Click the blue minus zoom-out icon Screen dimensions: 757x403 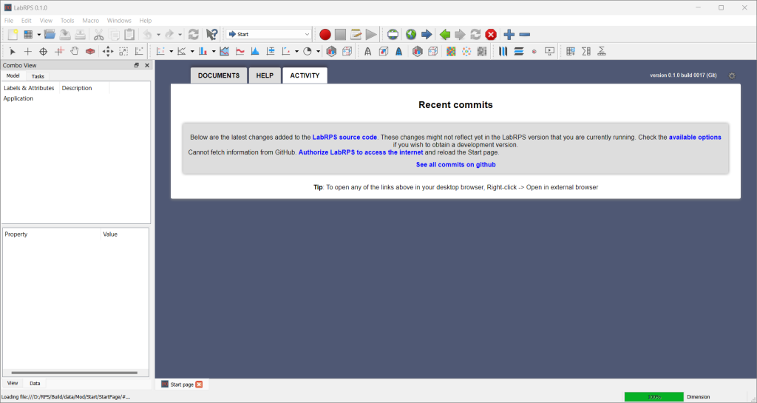(x=525, y=35)
